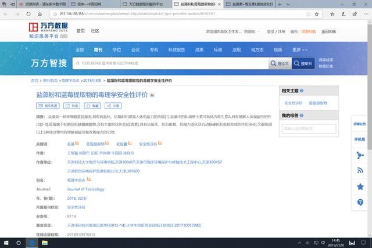The height and width of the screenshot is (248, 372).
Task: Toggle reading view in address bar
Action: [x=308, y=14]
